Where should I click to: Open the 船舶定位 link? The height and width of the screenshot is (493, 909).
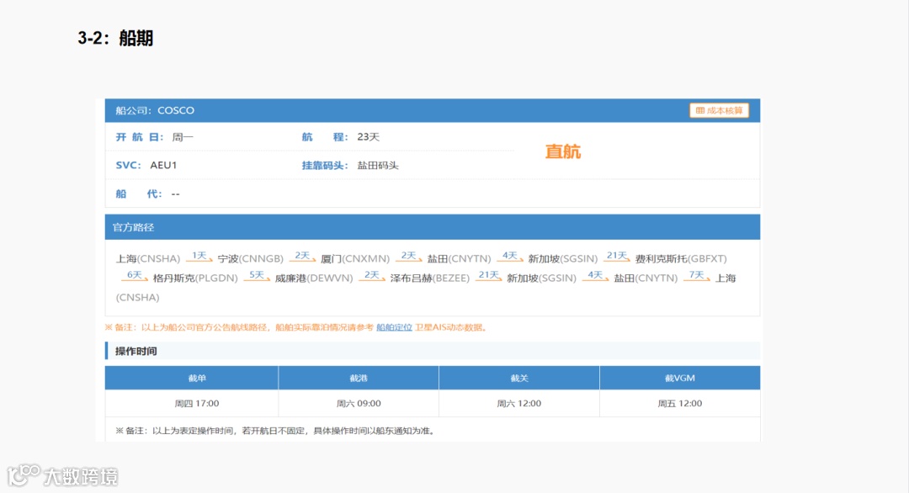394,327
